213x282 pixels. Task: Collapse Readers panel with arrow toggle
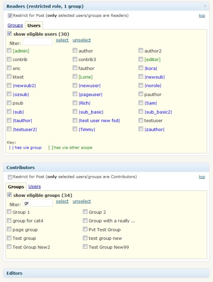tap(205, 6)
